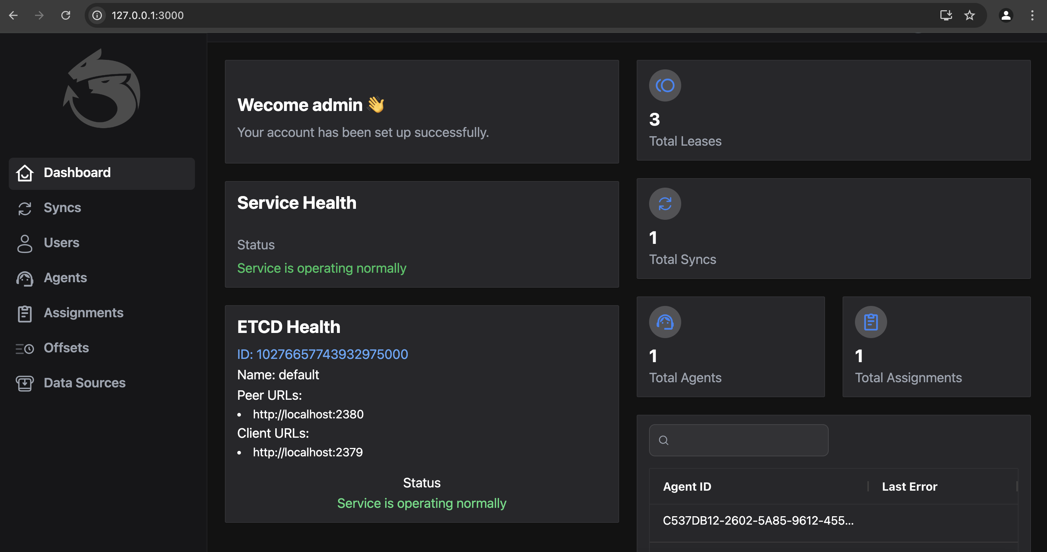
Task: Select agent row C537DB12-2602-5A85
Action: pyautogui.click(x=758, y=520)
